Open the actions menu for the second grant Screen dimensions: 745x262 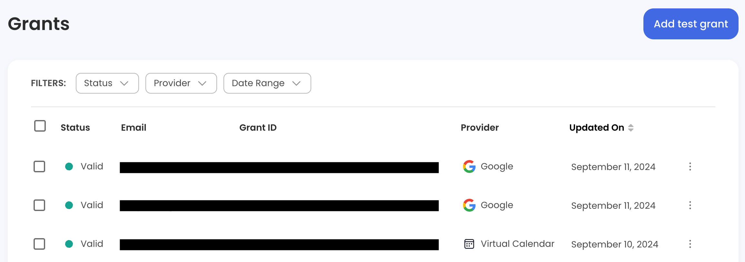click(690, 205)
